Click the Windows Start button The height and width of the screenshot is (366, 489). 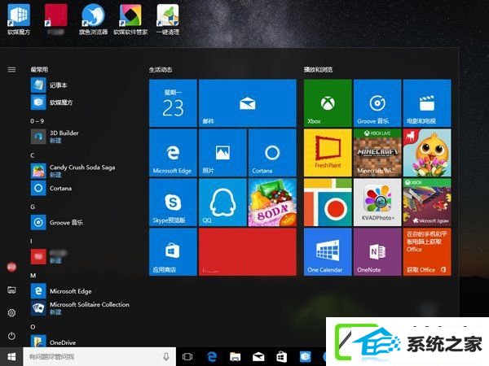[11, 357]
